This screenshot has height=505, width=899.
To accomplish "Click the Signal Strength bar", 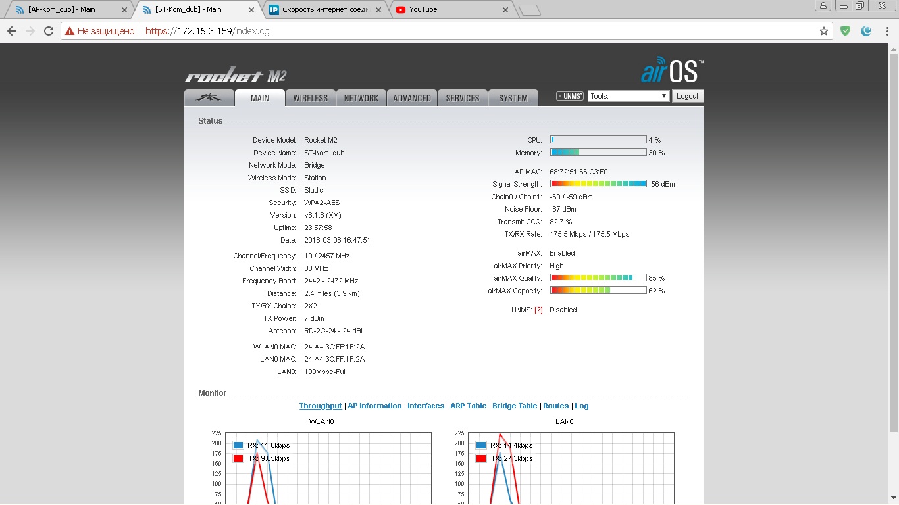I will (598, 183).
